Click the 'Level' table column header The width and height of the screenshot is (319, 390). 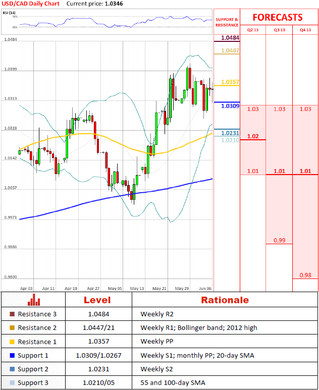point(97,300)
